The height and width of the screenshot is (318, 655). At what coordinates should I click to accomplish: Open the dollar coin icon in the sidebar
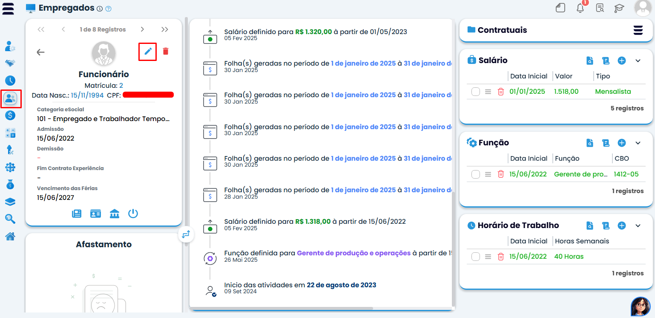[x=10, y=115]
